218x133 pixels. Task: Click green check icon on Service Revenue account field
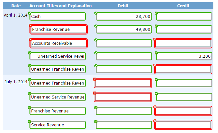[x=29, y=121]
